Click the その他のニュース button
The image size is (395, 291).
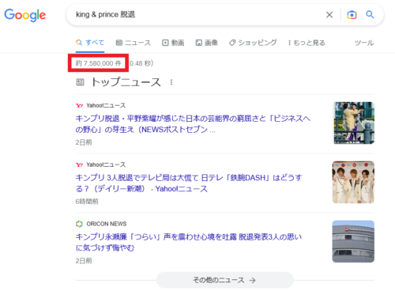(224, 280)
